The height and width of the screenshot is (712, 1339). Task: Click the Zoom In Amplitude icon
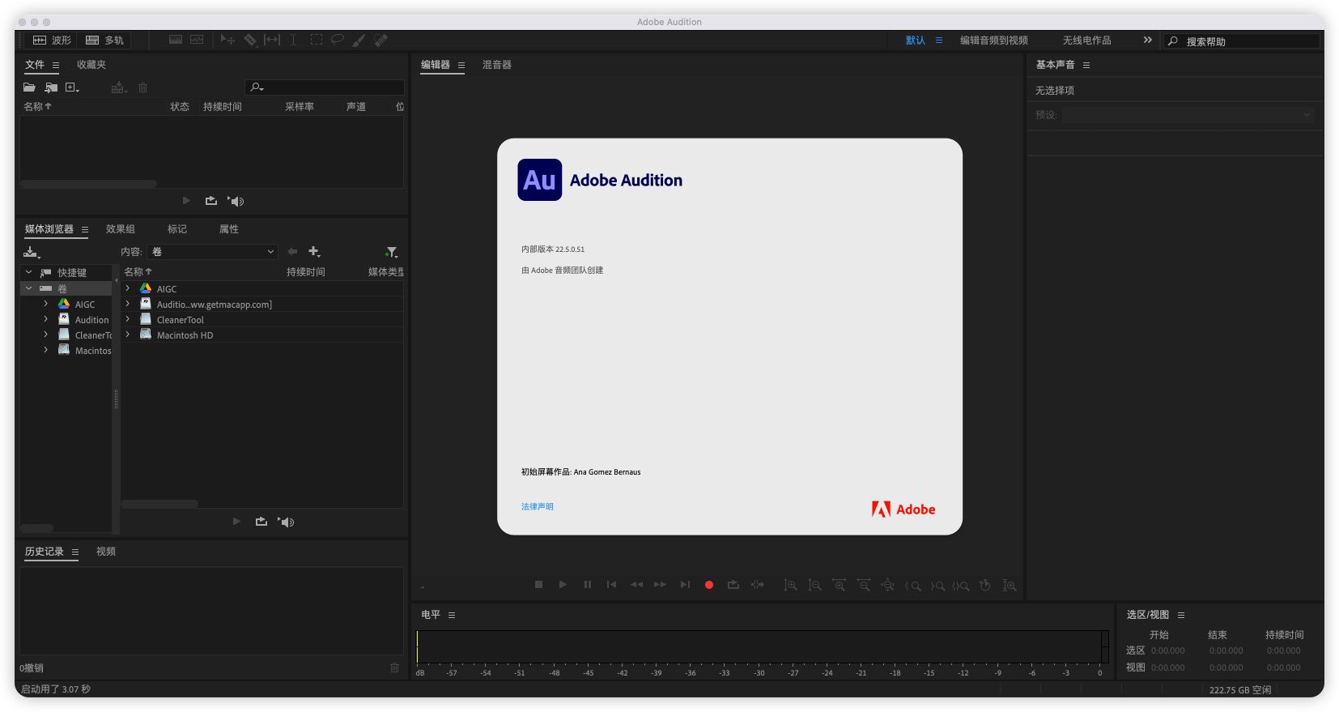pyautogui.click(x=790, y=585)
